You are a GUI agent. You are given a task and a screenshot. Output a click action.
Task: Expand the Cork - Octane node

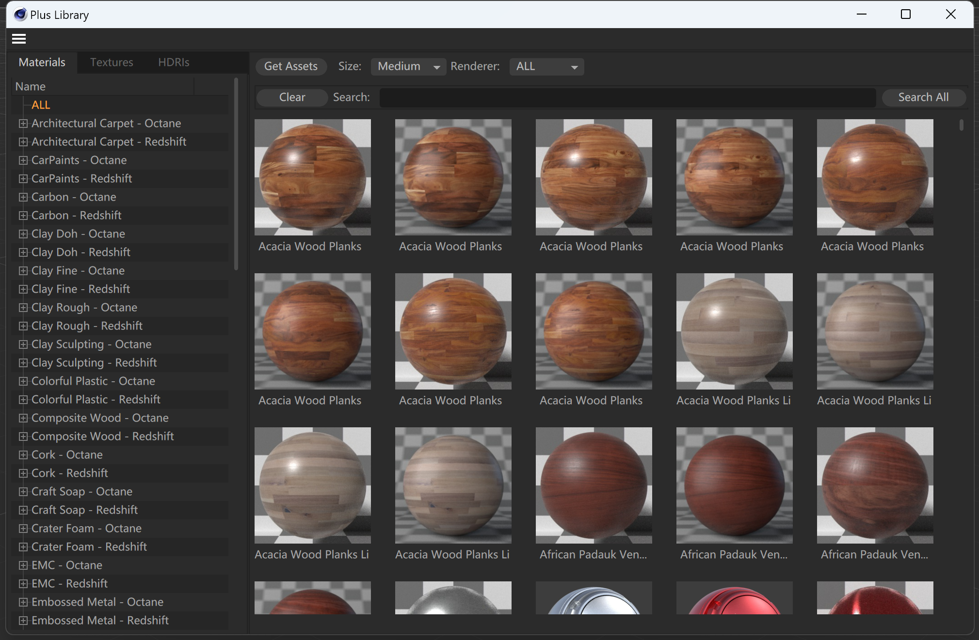(23, 455)
